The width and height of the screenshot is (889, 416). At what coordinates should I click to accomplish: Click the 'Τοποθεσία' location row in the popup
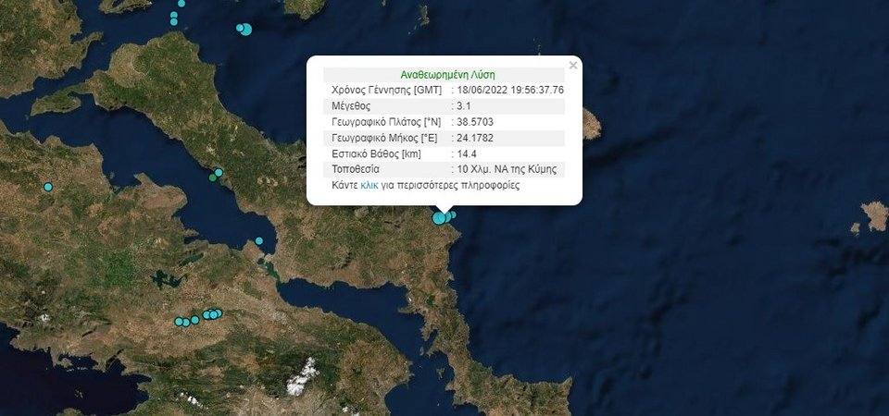pos(444,169)
